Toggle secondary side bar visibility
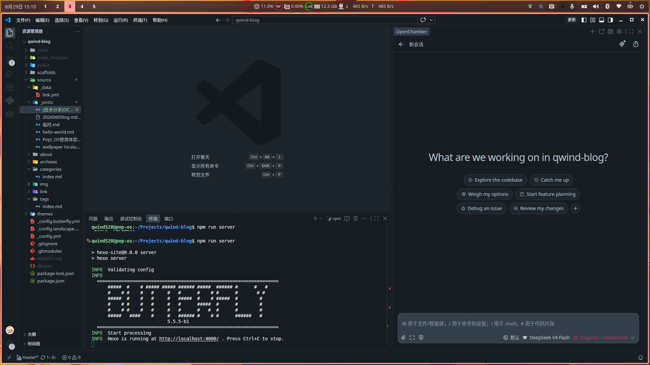Screen dimensions: 650x365 coord(610,20)
